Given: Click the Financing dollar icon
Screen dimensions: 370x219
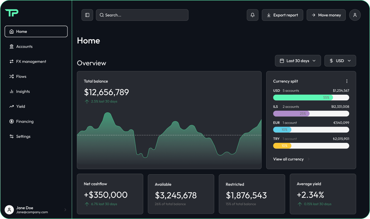Looking at the screenshot, I should point(11,121).
